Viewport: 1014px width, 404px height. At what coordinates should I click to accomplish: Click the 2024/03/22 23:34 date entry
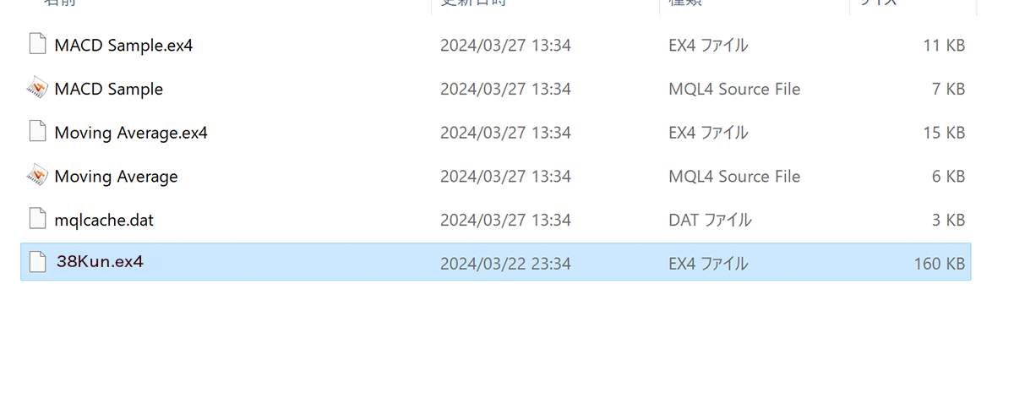click(505, 264)
